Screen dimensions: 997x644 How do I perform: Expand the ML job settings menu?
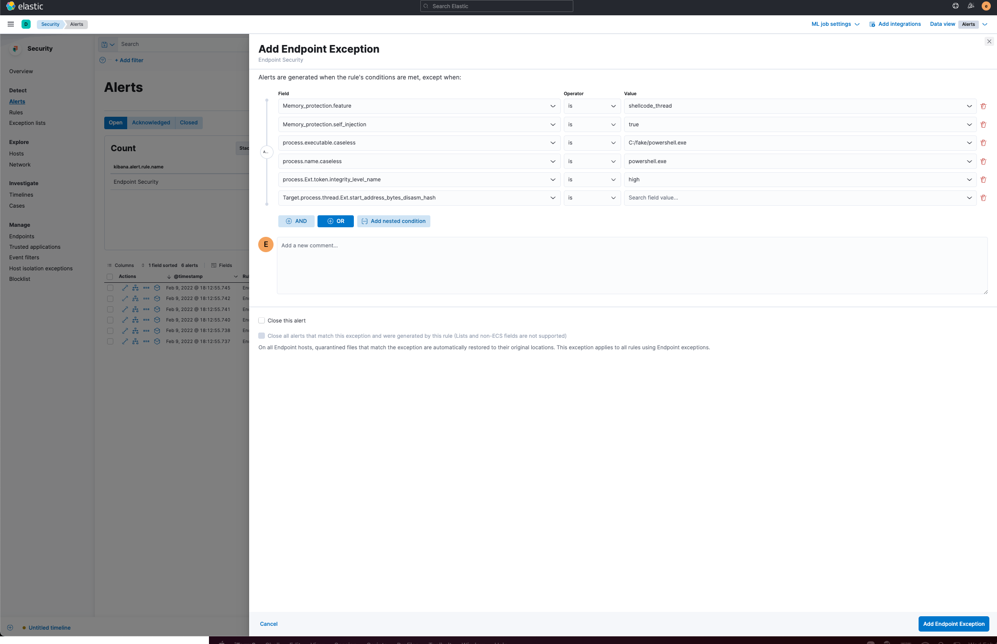tap(835, 24)
